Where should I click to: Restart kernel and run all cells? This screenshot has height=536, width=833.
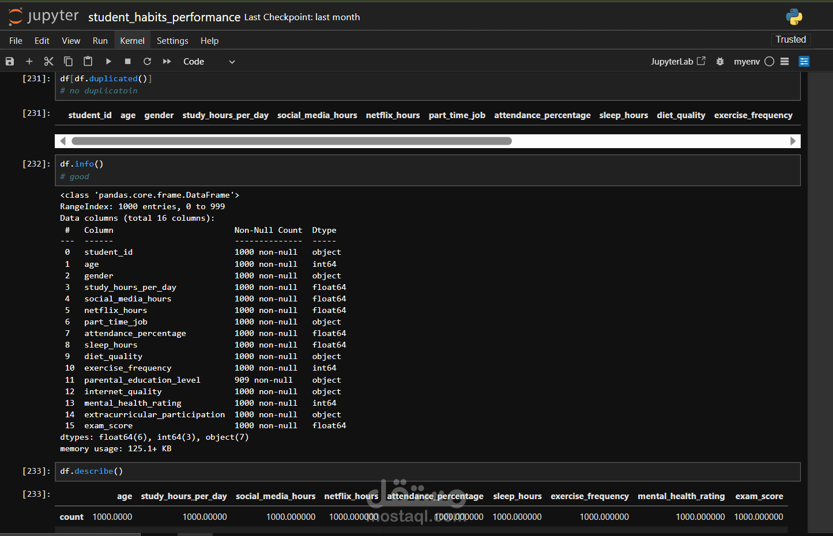(167, 61)
